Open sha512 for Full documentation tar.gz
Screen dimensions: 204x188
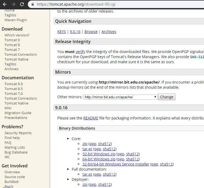click(x=109, y=174)
